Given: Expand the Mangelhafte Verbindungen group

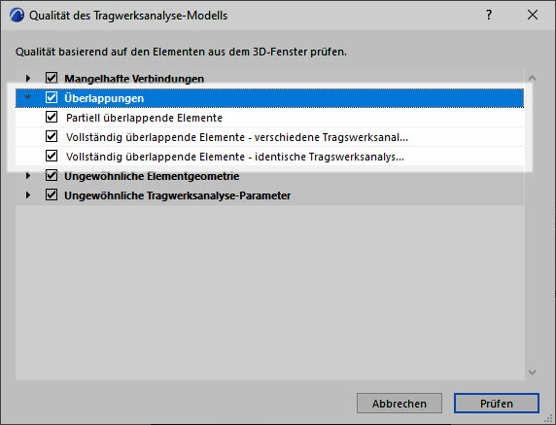Looking at the screenshot, I should (28, 78).
